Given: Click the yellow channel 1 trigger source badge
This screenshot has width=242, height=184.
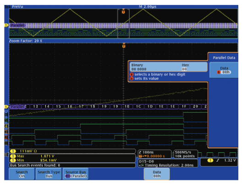Looking at the screenshot, I should pyautogui.click(x=210, y=160).
